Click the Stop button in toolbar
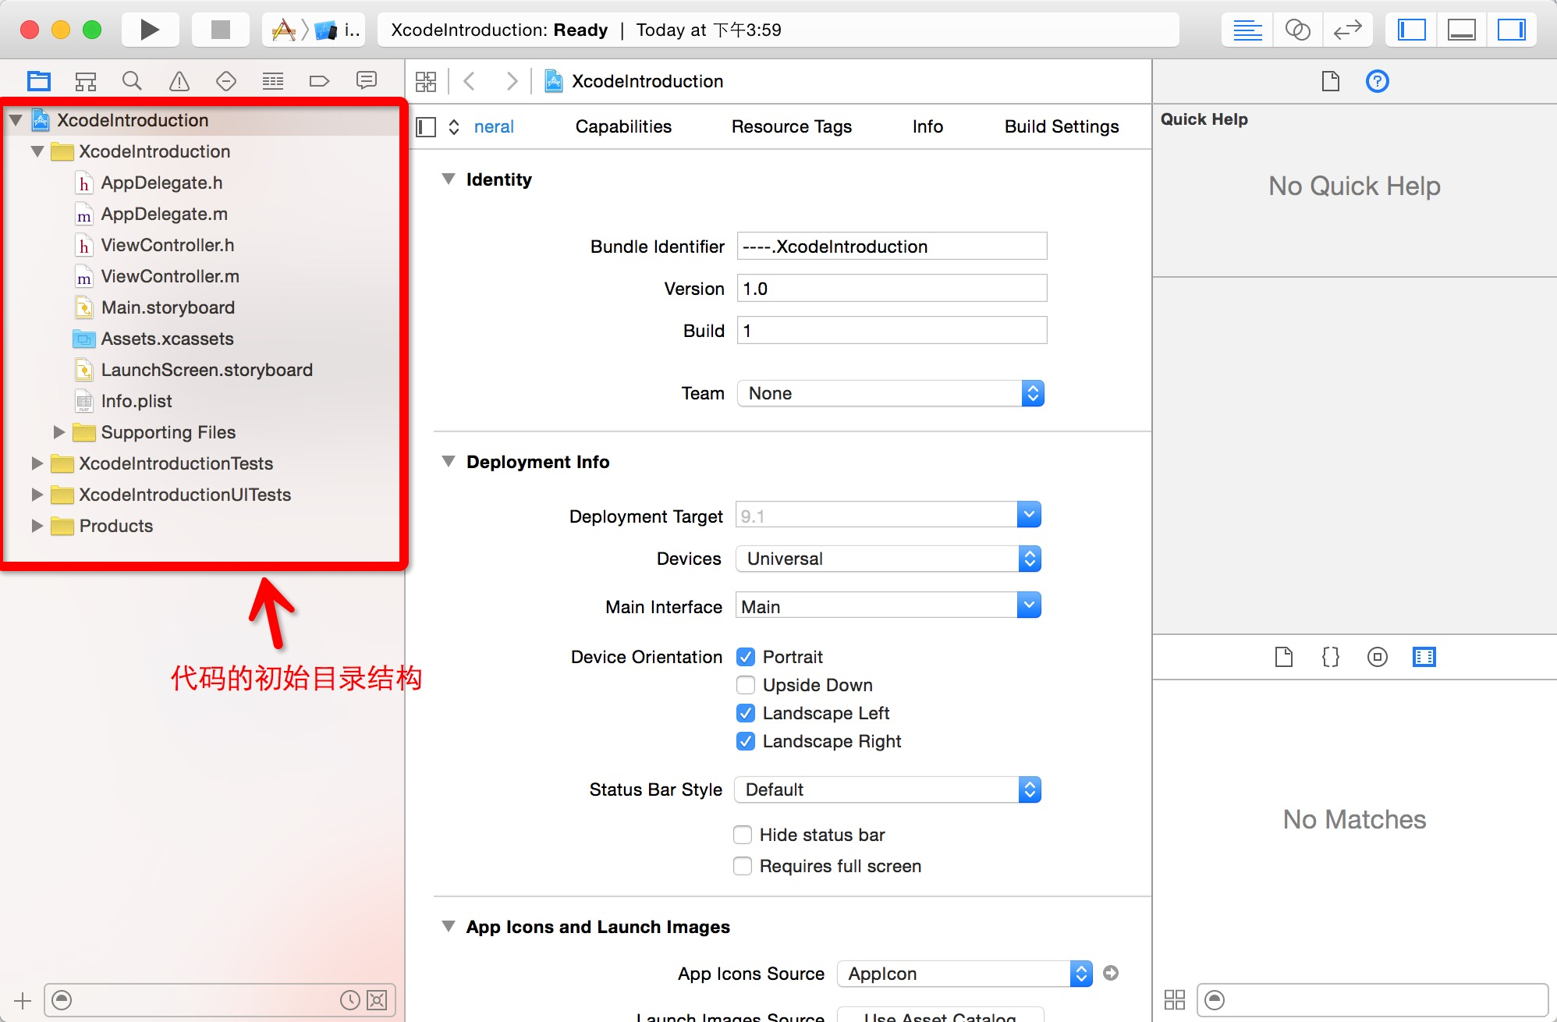This screenshot has height=1022, width=1557. tap(221, 30)
